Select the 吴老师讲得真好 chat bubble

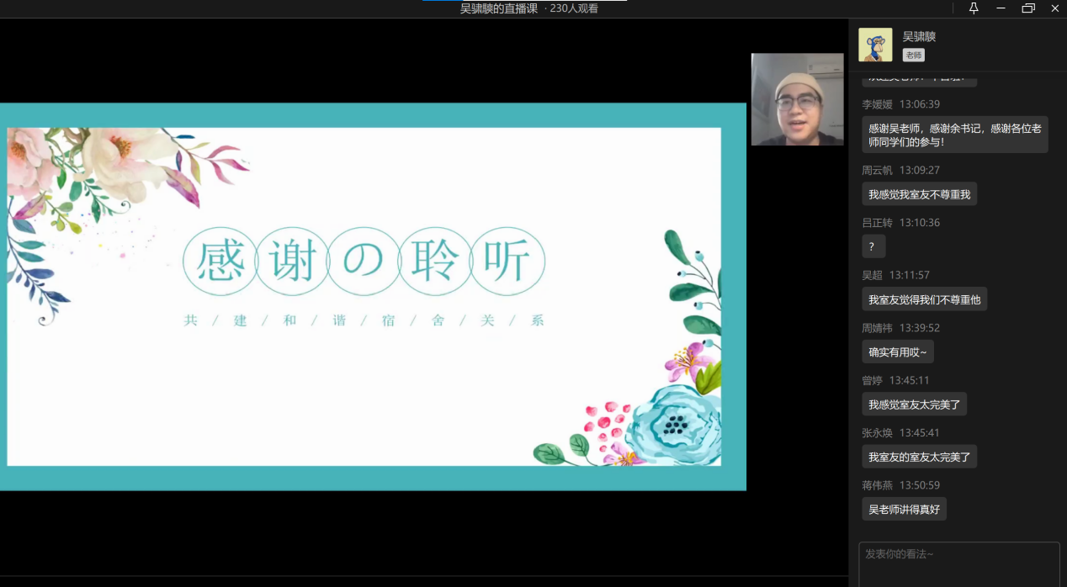(x=904, y=509)
